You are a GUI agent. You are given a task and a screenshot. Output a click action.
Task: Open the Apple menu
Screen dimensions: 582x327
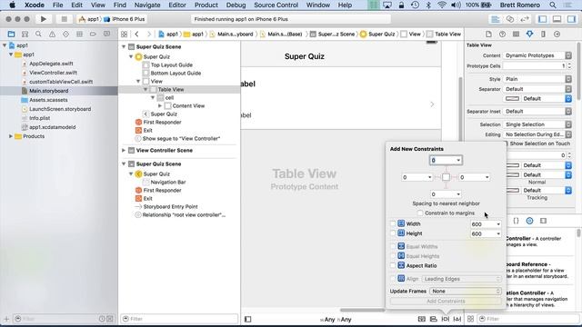tap(12, 5)
